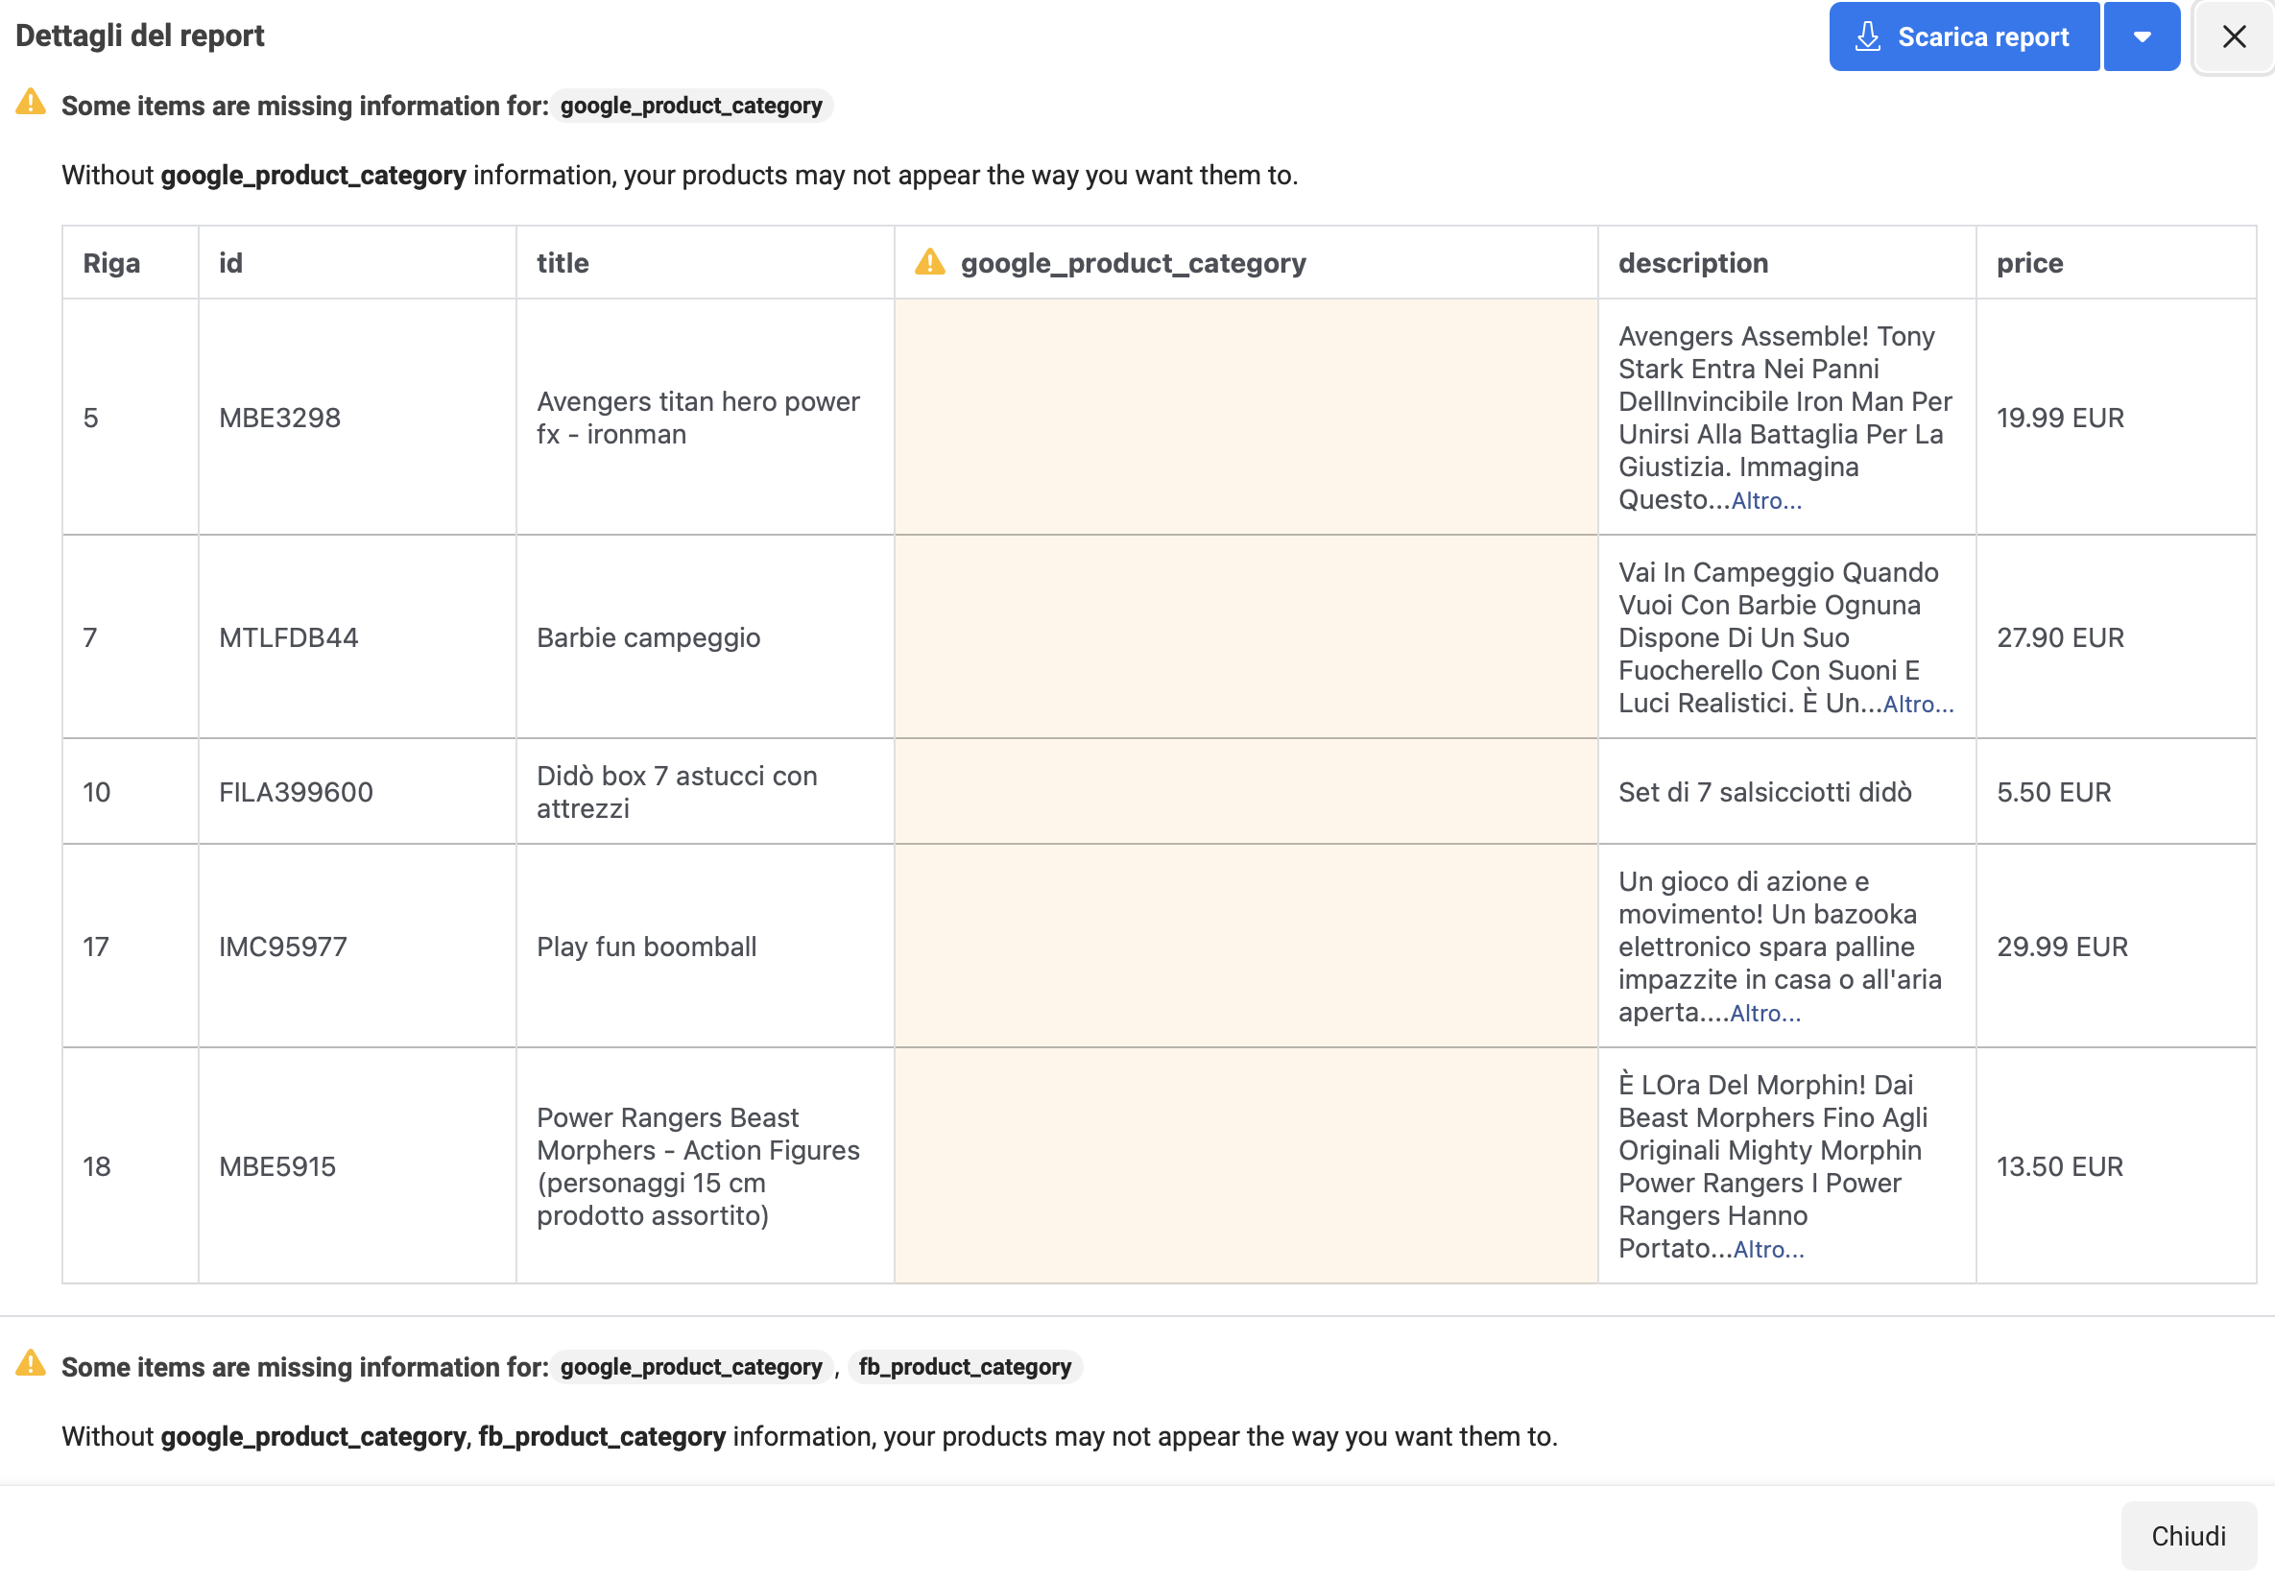Select the empty category cell for MBE3298
The height and width of the screenshot is (1582, 2275).
pyautogui.click(x=1246, y=417)
